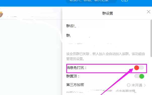Click the search box in blue header
Image resolution: width=152 pixels, height=95 pixels.
pos(92,1)
